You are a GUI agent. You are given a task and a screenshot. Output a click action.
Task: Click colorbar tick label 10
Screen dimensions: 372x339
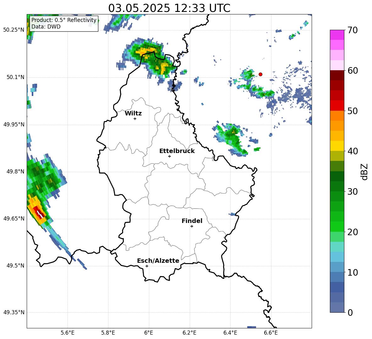tap(353, 273)
